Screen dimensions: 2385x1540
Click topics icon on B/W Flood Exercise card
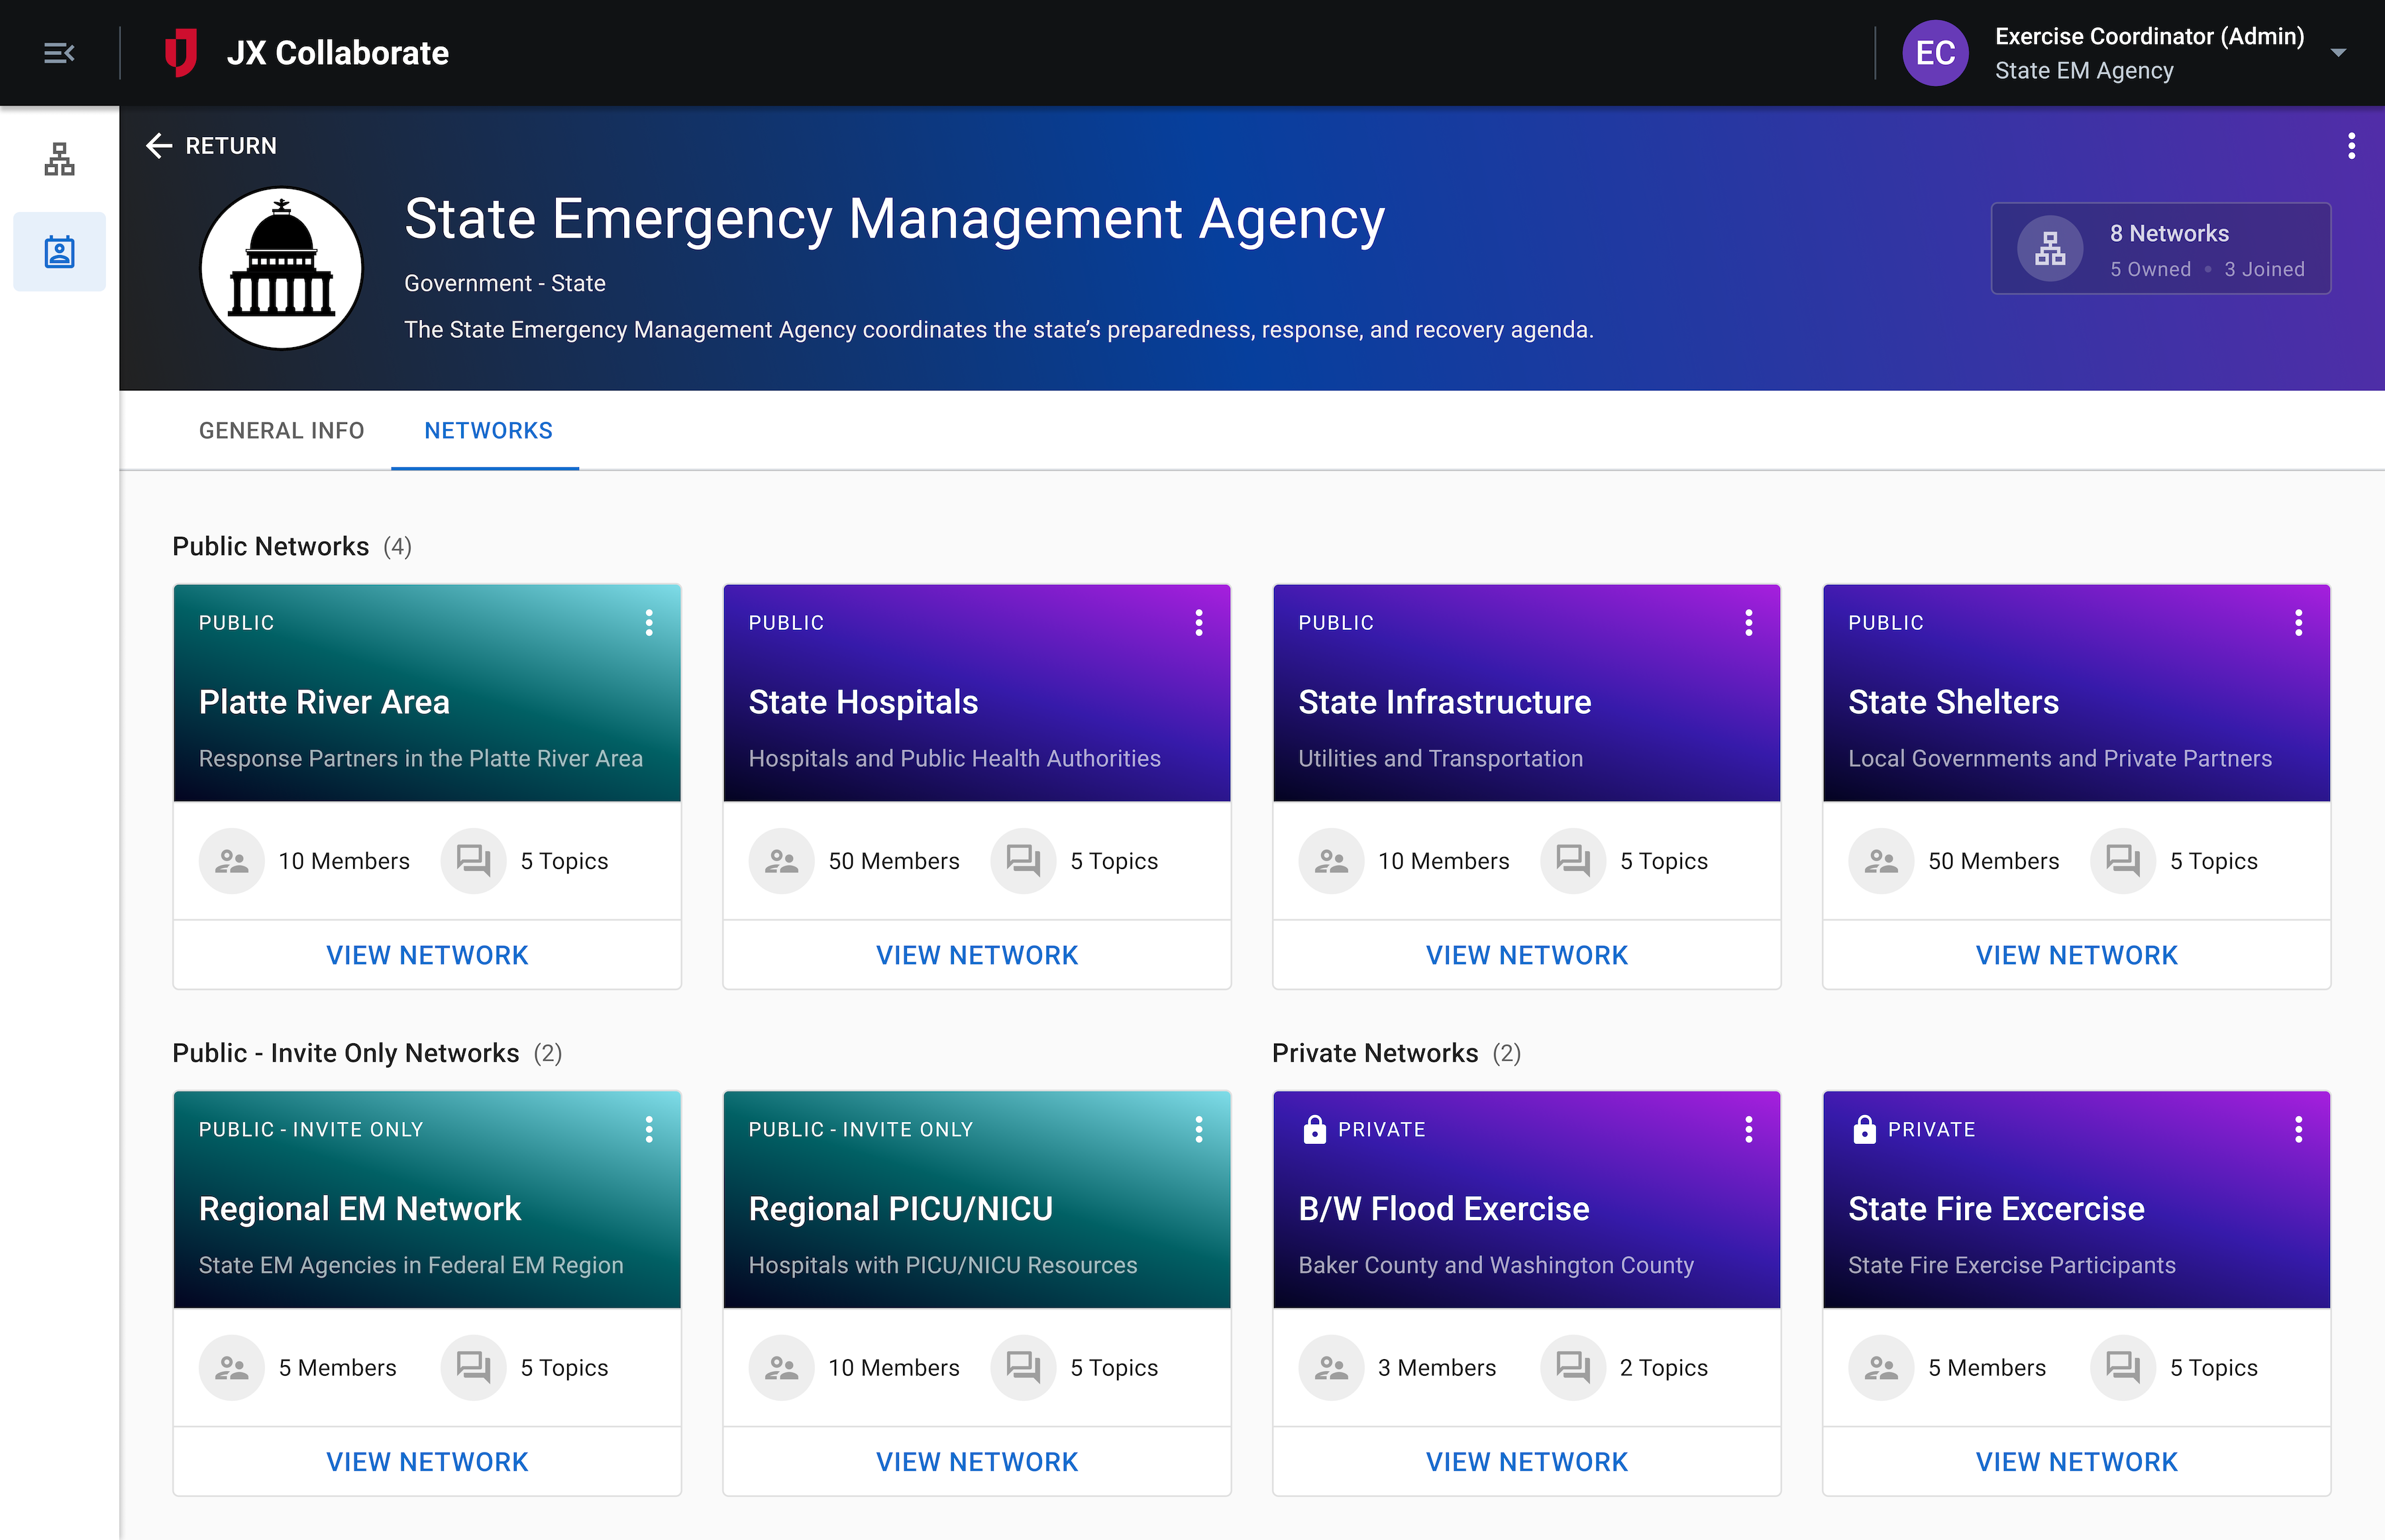[x=1573, y=1368]
